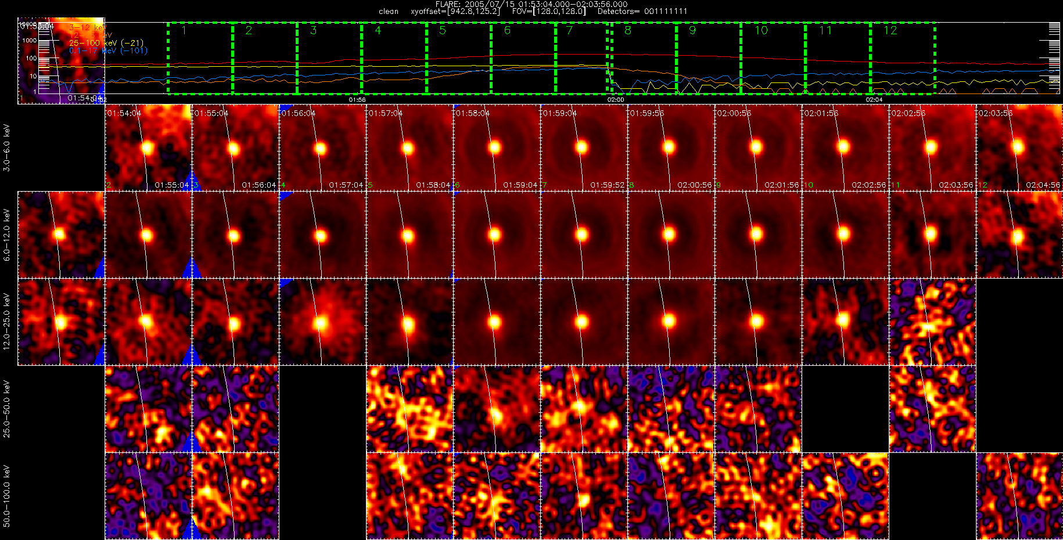Open the 3.0-6.0 keV image labeled 01:57:04
1063x540 pixels.
410,147
